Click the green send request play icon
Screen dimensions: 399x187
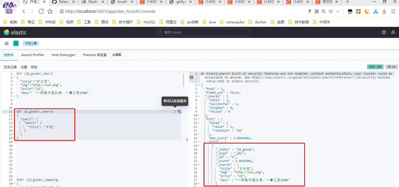pos(175,111)
